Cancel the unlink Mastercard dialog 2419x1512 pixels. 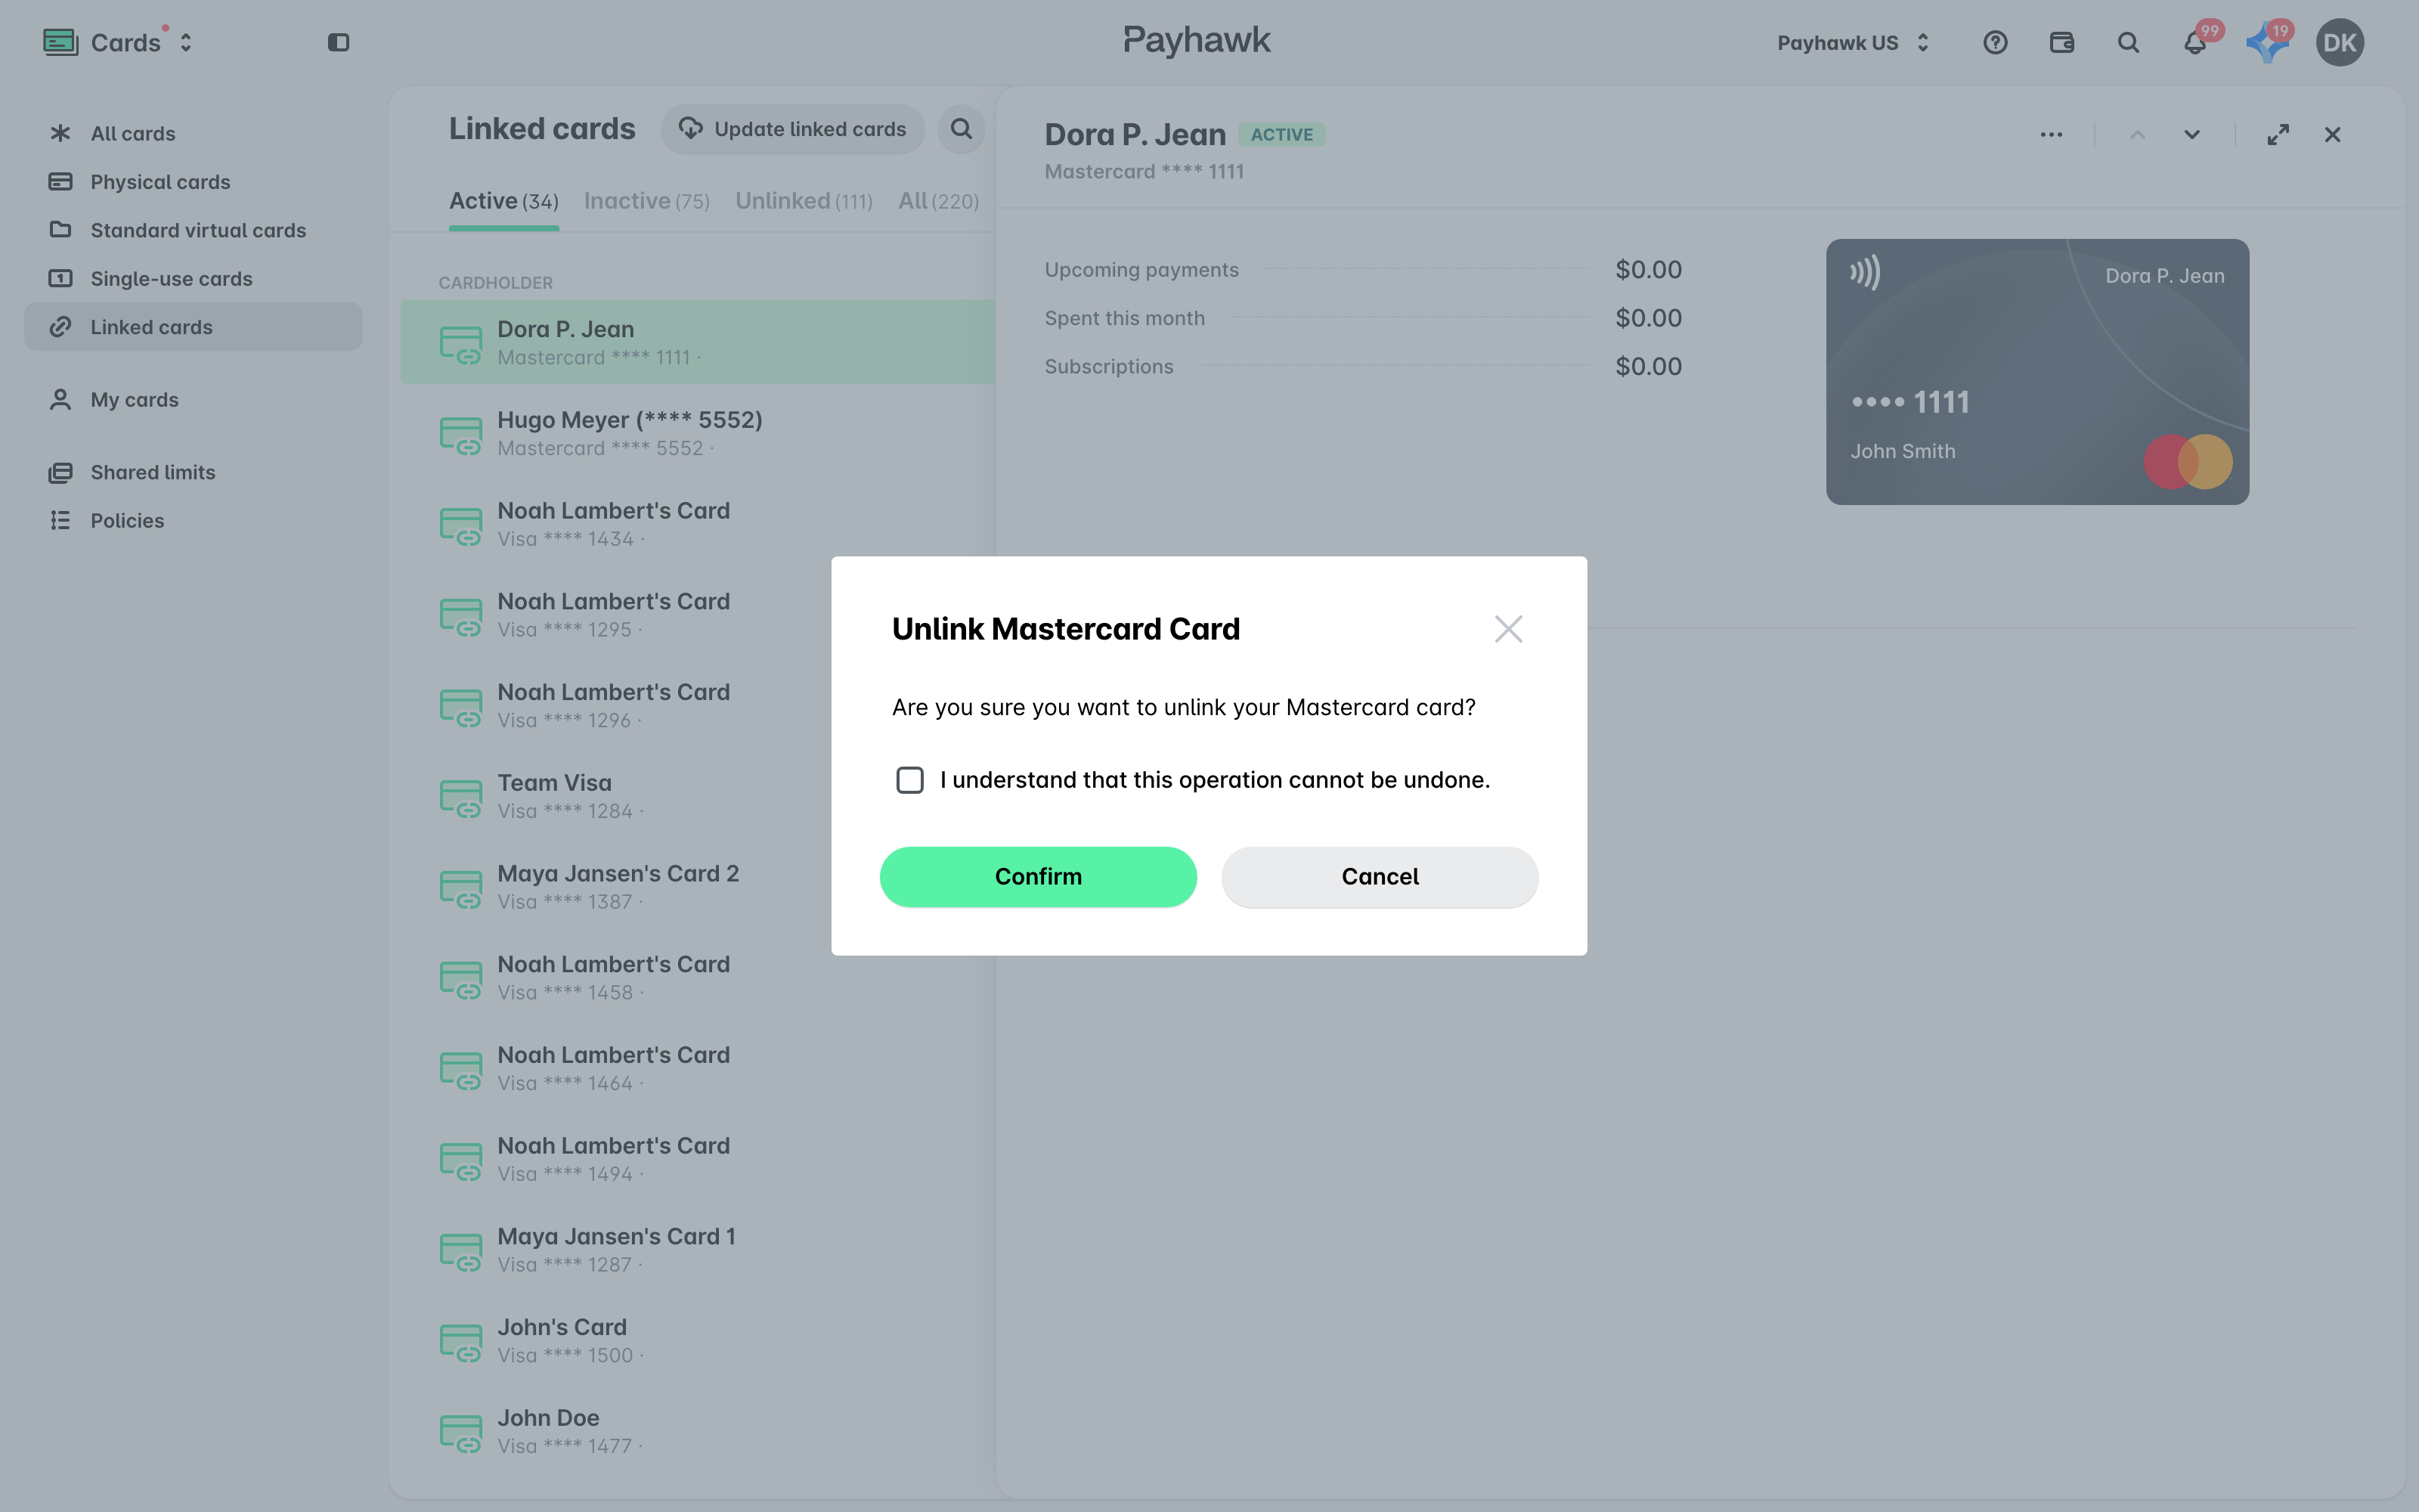pos(1380,877)
